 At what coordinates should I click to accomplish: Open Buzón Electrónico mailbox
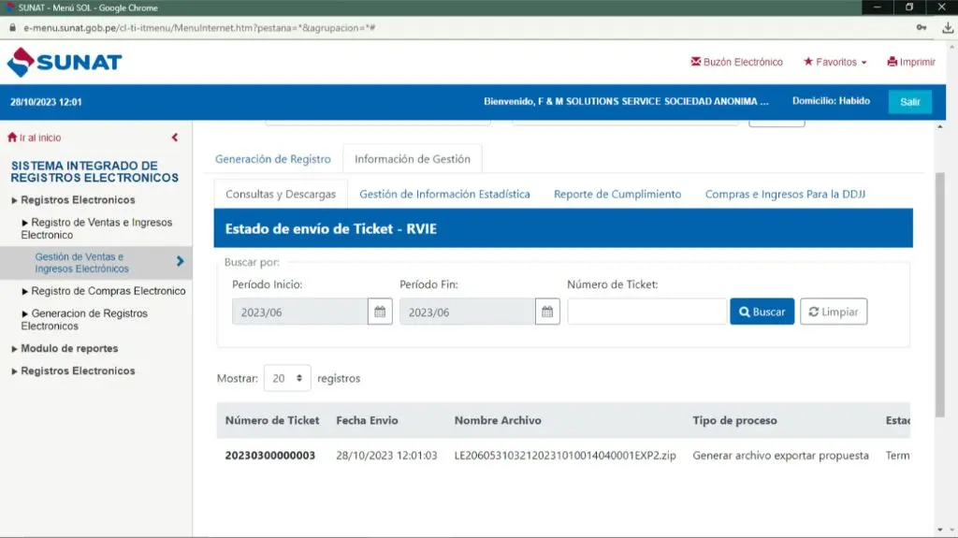pyautogui.click(x=736, y=63)
